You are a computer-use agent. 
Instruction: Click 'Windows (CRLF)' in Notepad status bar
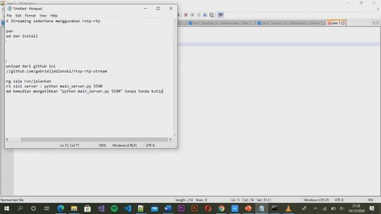(124, 145)
